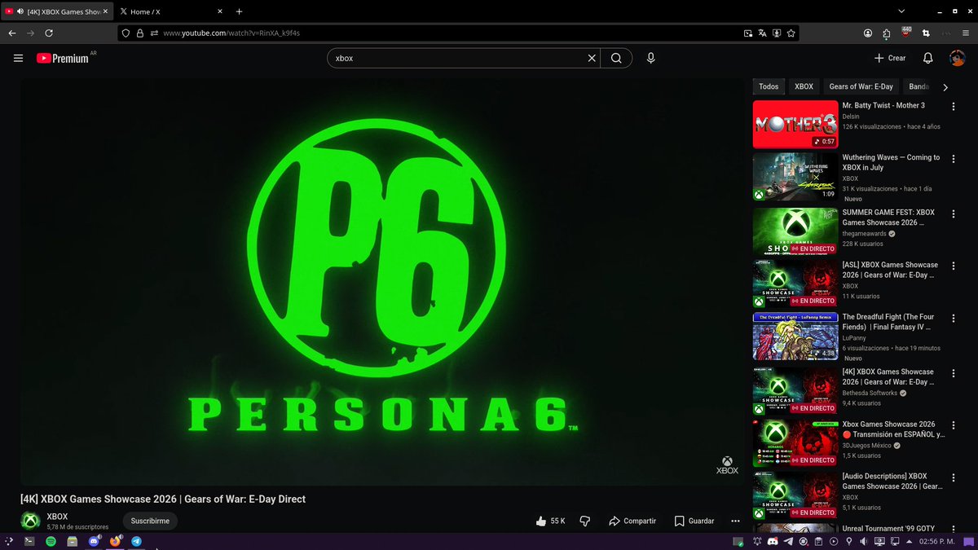Viewport: 978px width, 550px height.
Task: Open options for 3DJuegos México stream
Action: coord(955,425)
